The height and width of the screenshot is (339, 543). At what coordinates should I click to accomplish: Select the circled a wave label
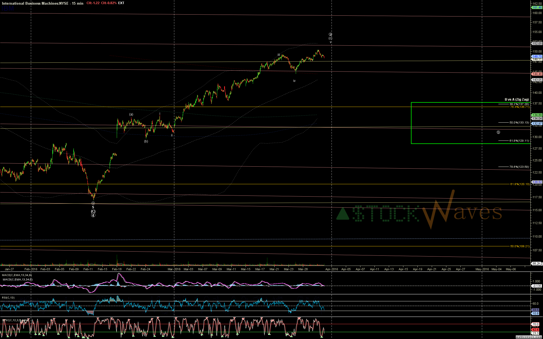click(330, 34)
